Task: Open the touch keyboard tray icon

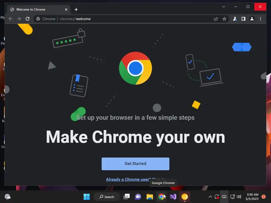Action: tap(224, 197)
